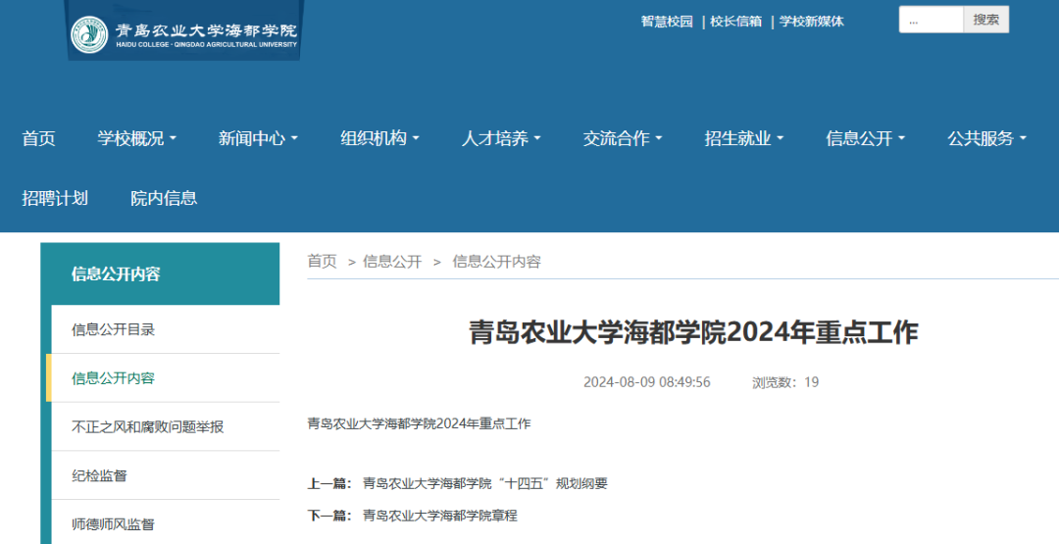Select 信息公开目录 in sidebar
This screenshot has height=544, width=1059.
[166, 329]
